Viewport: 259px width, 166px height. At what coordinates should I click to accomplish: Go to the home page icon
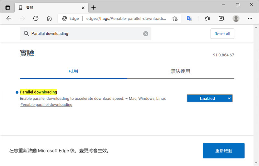[x=49, y=18]
